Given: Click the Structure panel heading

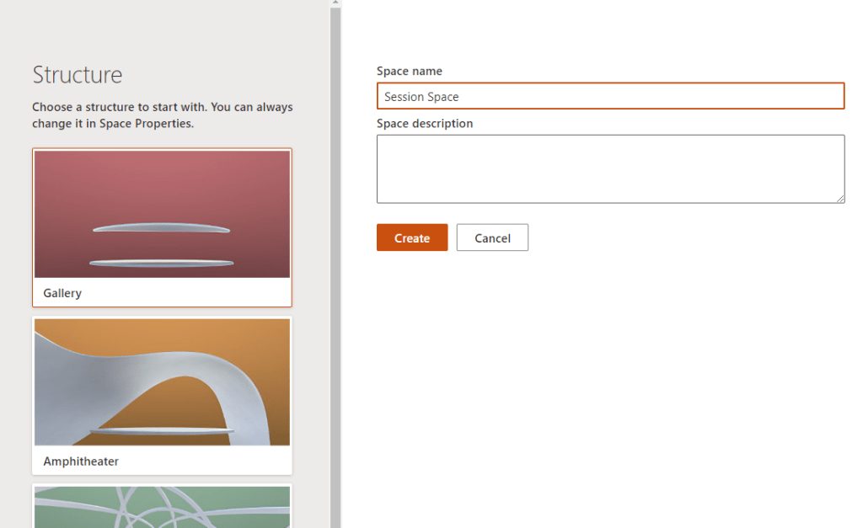Looking at the screenshot, I should click(x=78, y=75).
